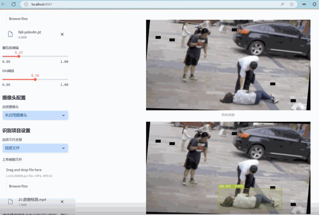Browse files for the video upload
The width and height of the screenshot is (319, 215).
tap(18, 186)
